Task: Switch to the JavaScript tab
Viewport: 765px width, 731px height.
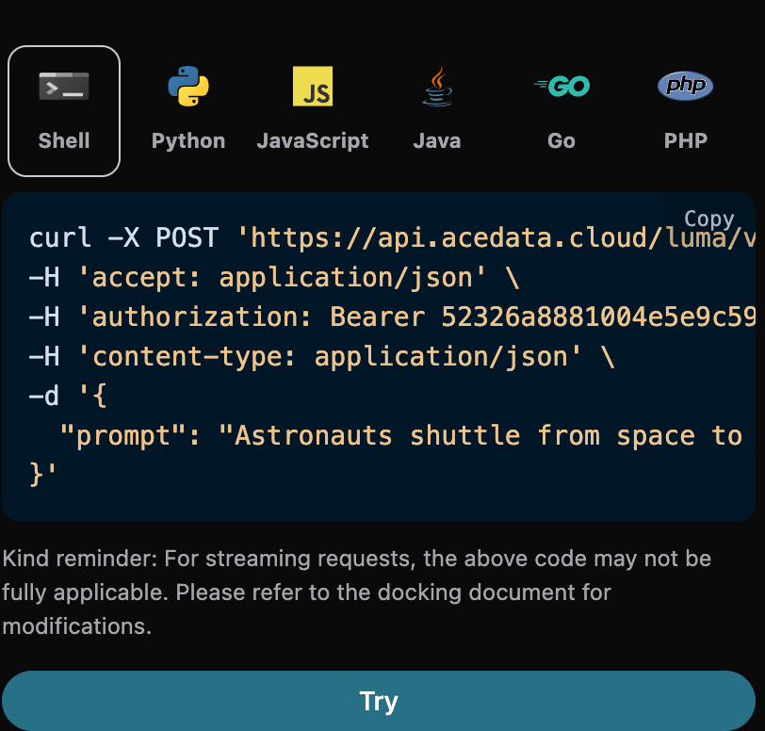Action: (x=312, y=110)
